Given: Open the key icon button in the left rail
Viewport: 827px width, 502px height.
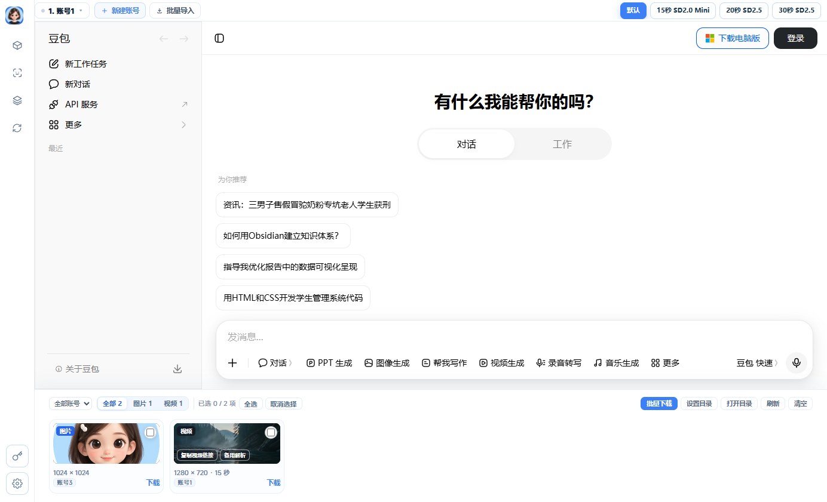Looking at the screenshot, I should click(x=17, y=457).
